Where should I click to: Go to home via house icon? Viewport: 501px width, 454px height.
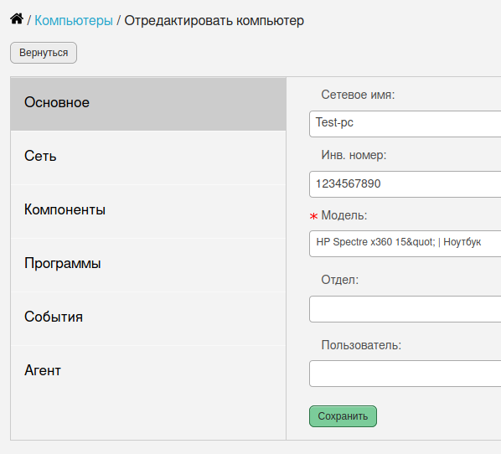click(17, 19)
